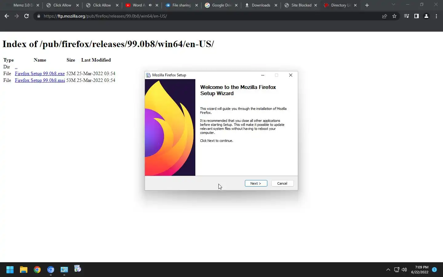The width and height of the screenshot is (443, 277).
Task: Open media controls icon
Action: pyautogui.click(x=406, y=16)
